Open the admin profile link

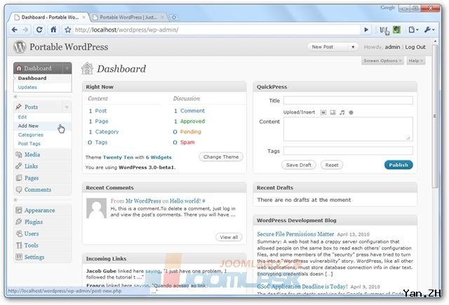[x=392, y=47]
